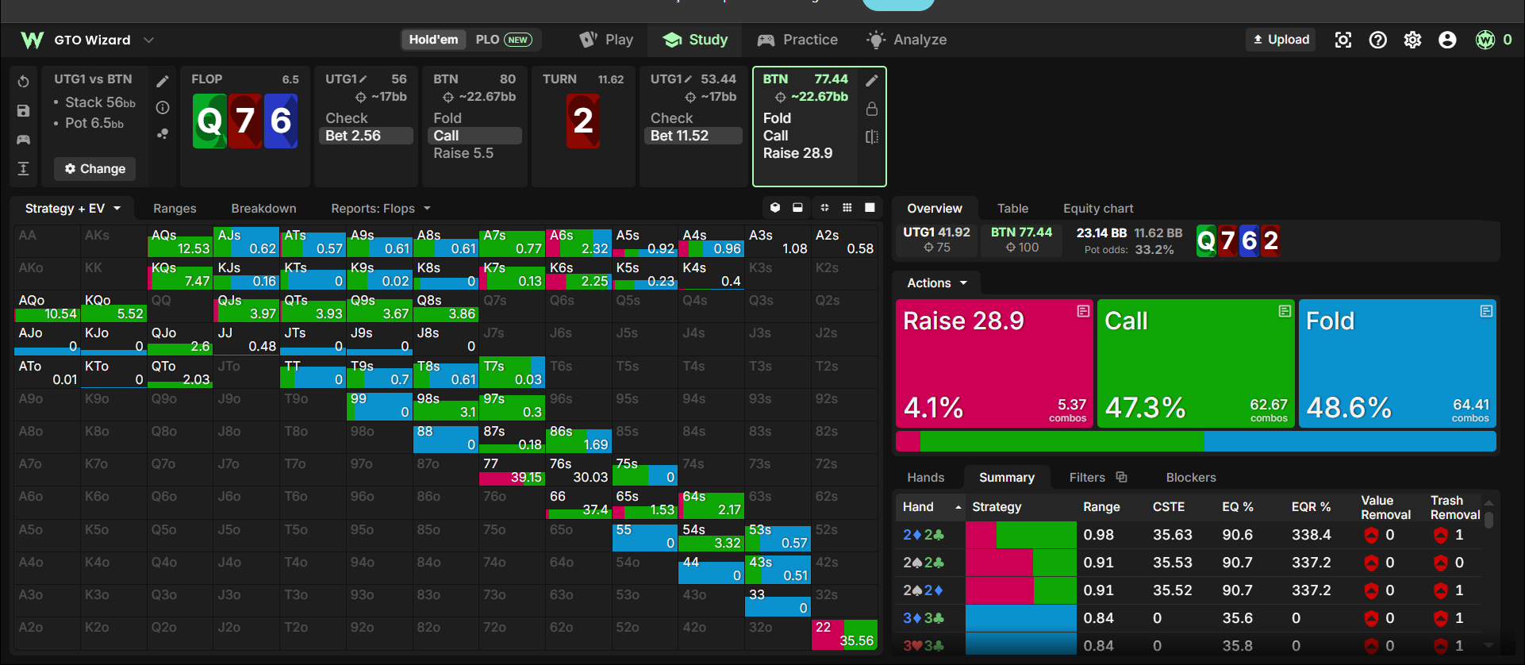Click notes icon on Call action card
The height and width of the screenshot is (665, 1525).
1285,311
